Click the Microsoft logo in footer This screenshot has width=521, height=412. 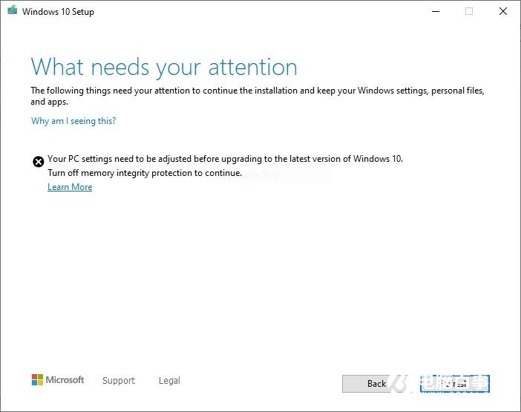[x=58, y=380]
